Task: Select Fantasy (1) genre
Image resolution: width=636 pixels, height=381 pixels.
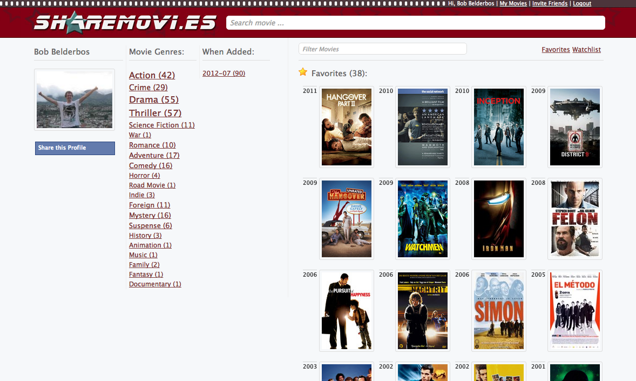Action: (146, 275)
